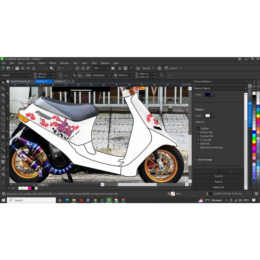The height and width of the screenshot is (260, 260).
Task: Click the Replace All button
Action: tap(218, 187)
